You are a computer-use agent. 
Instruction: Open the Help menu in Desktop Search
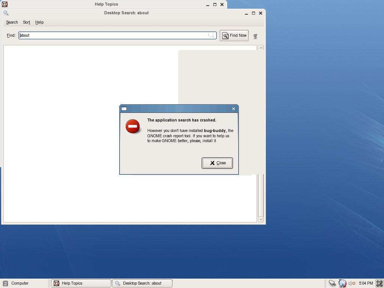pyautogui.click(x=39, y=22)
